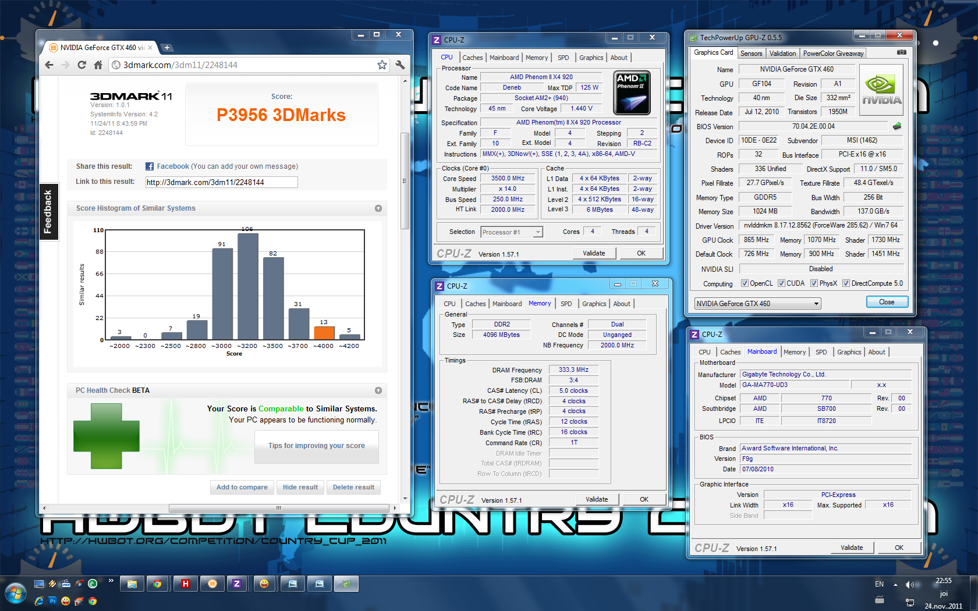
Task: Save the BIOS with the chip icon in GPU-Z
Action: click(897, 126)
